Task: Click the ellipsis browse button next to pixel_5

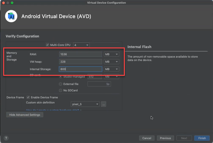Action: (x=104, y=104)
